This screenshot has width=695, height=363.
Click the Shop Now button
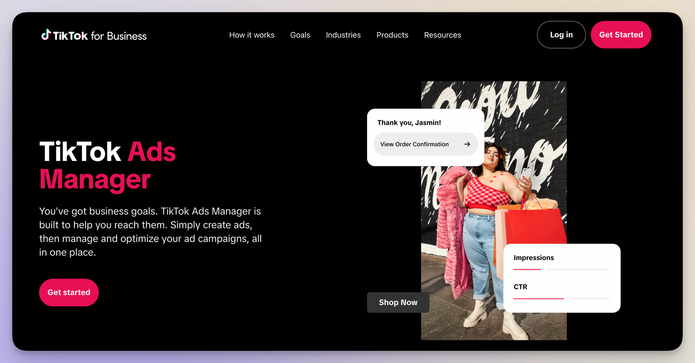tap(398, 302)
